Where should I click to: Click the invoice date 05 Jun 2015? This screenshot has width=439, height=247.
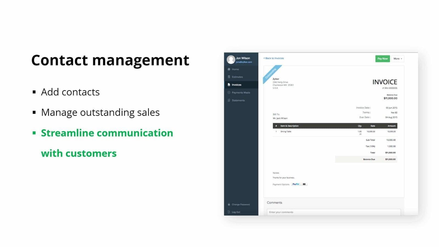(x=392, y=108)
